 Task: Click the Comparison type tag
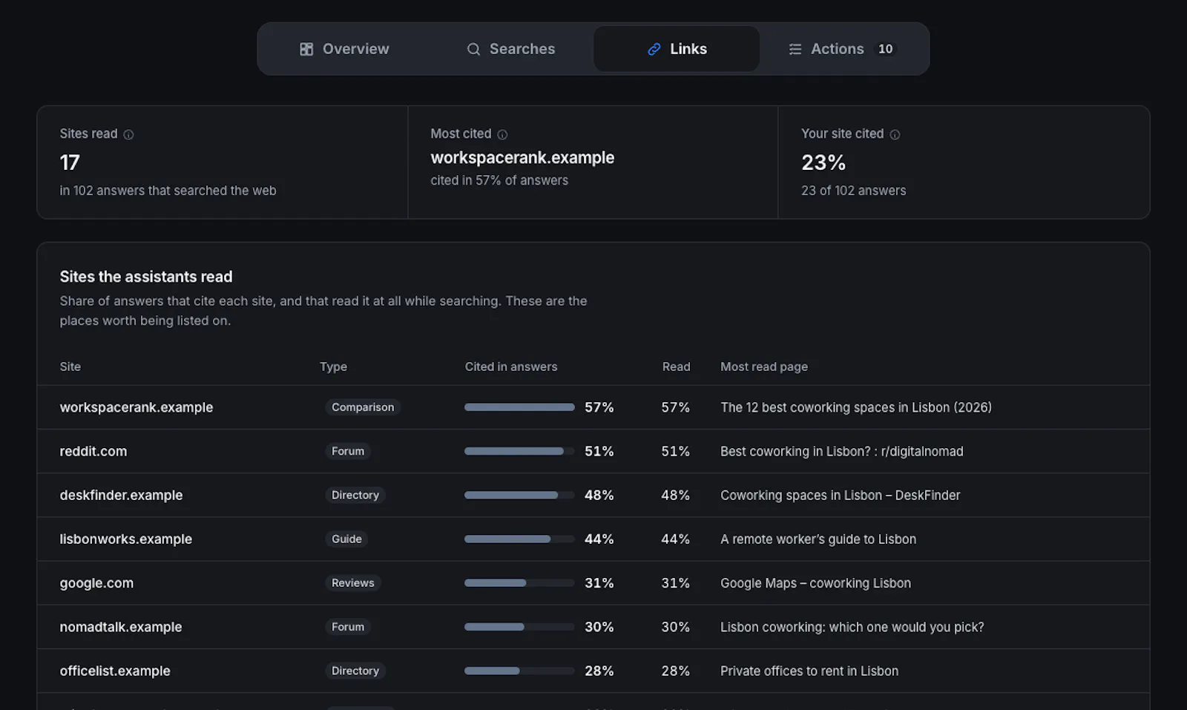click(363, 407)
